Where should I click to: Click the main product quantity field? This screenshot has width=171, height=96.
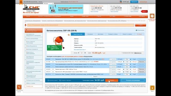[x=82, y=53]
